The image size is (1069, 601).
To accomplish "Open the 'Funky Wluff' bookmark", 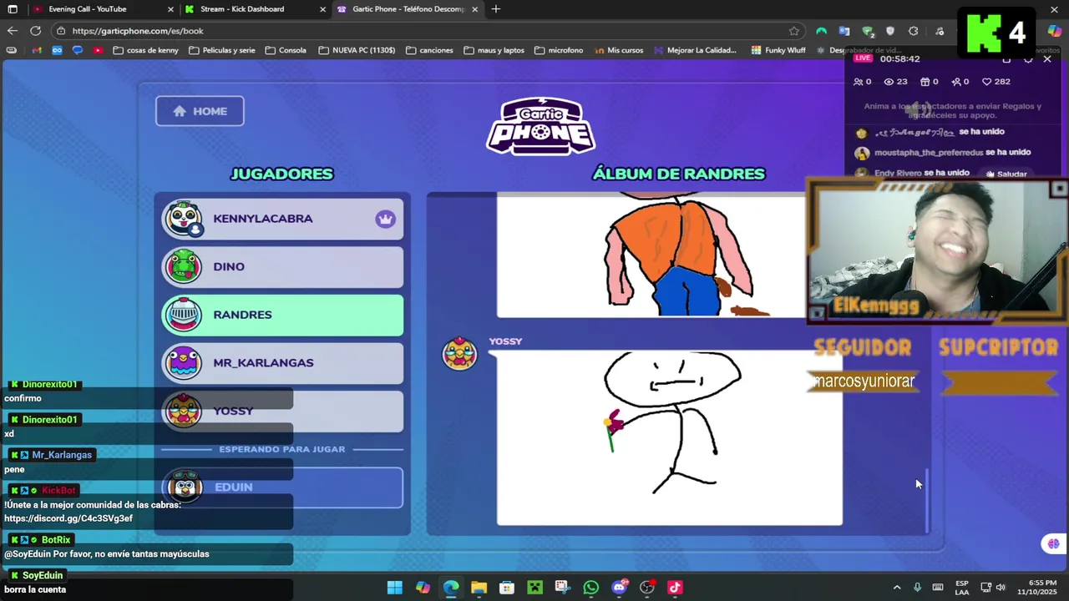I will click(x=778, y=50).
